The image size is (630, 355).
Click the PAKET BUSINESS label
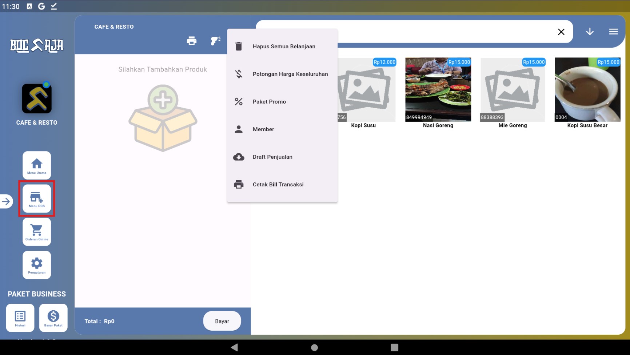37,294
